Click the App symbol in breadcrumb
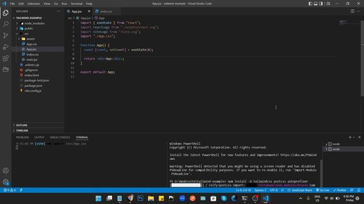The width and height of the screenshot is (364, 204). point(100,18)
